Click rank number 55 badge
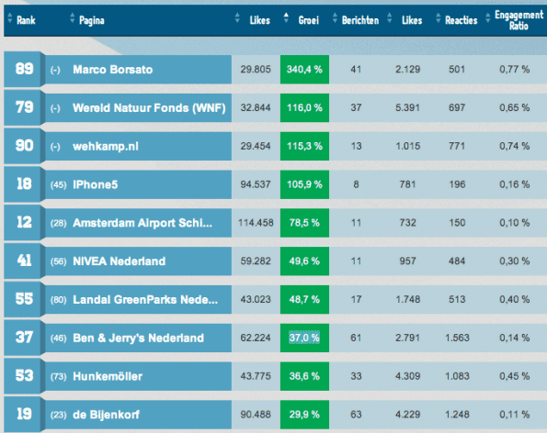 [x=25, y=299]
